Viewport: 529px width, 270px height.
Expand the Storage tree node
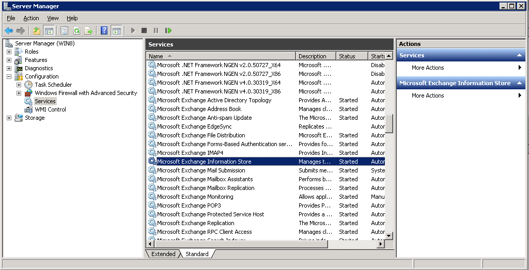(9, 118)
